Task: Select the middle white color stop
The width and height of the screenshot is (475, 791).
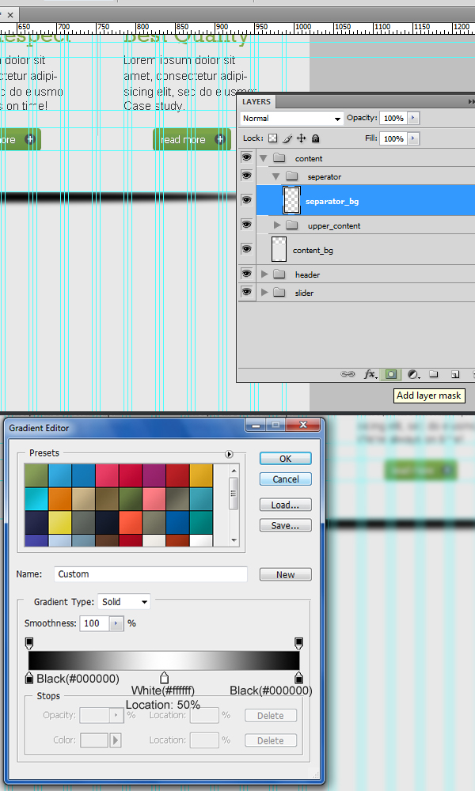Action: (164, 678)
